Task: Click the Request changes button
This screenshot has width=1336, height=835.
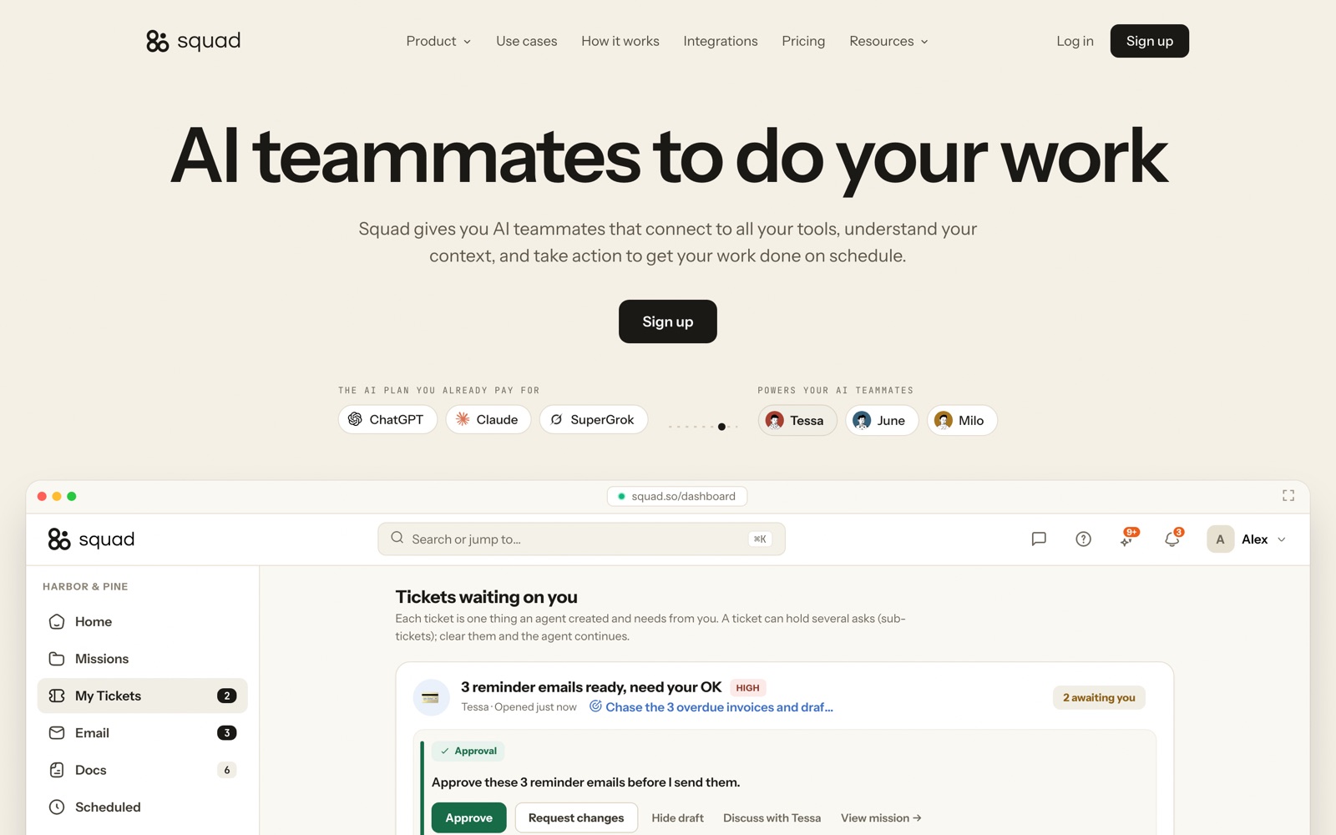Action: click(x=576, y=818)
